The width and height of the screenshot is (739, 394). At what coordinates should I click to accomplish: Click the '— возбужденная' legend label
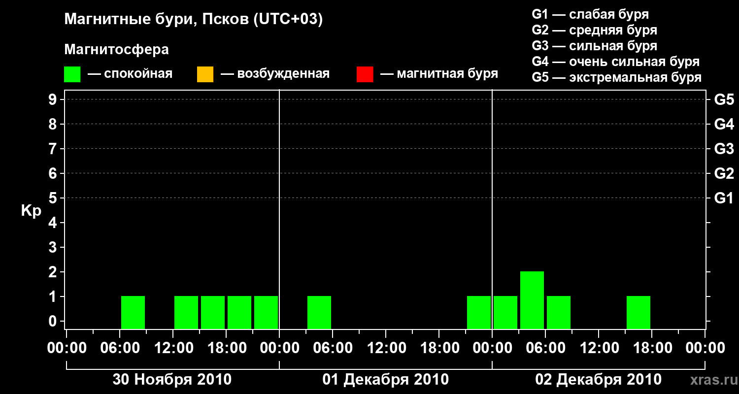point(275,74)
